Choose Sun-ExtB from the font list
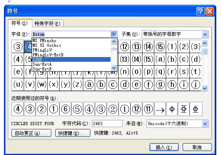Viewport: 221px width, 155px height. (71, 69)
